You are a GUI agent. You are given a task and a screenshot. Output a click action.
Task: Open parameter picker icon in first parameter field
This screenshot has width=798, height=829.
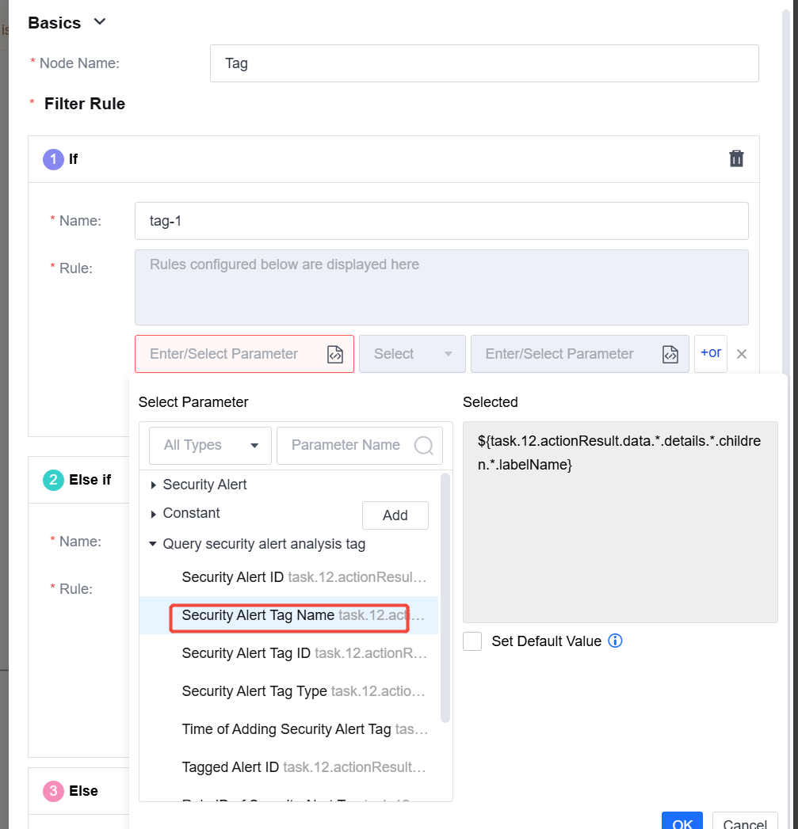click(335, 354)
